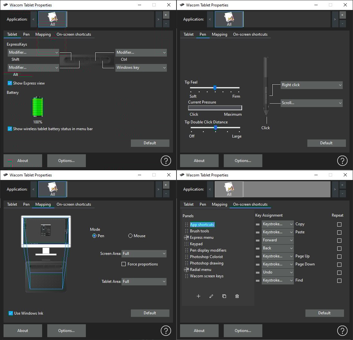Open help in the Mapping Mode window
Screen dimensions: 353x340
pyautogui.click(x=166, y=331)
